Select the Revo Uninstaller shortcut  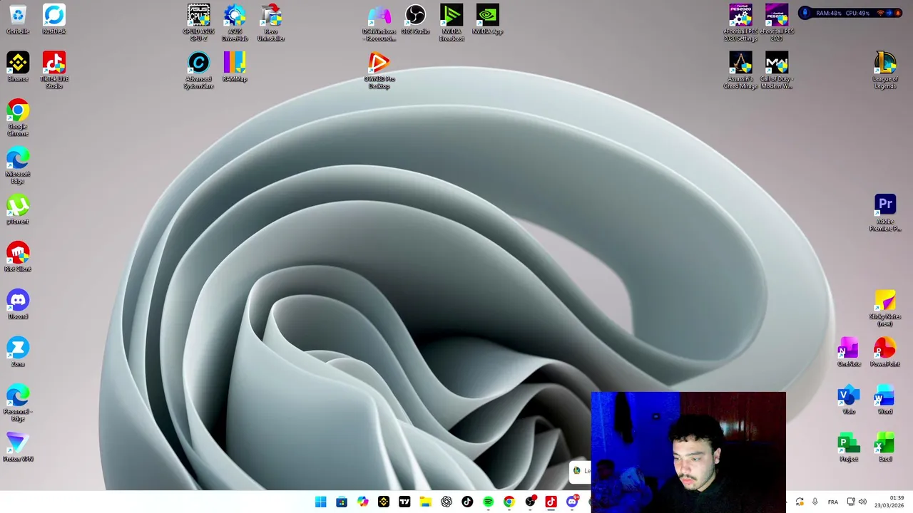click(271, 23)
